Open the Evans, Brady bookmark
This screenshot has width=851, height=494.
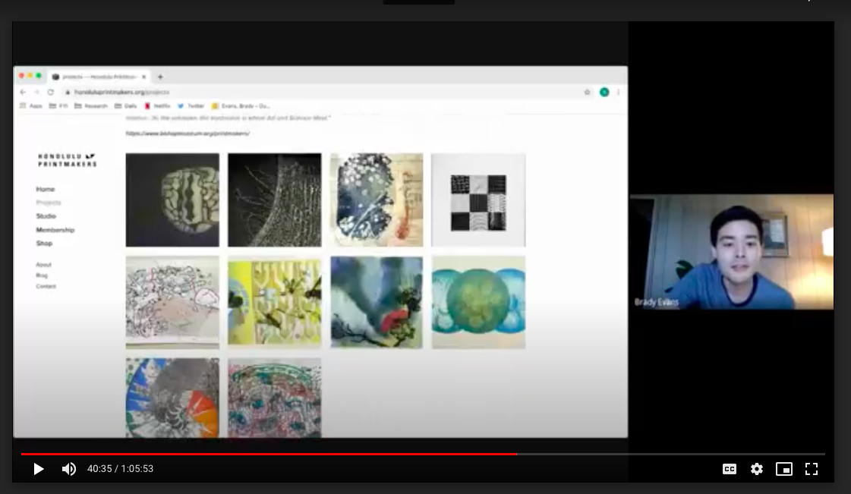click(x=241, y=105)
